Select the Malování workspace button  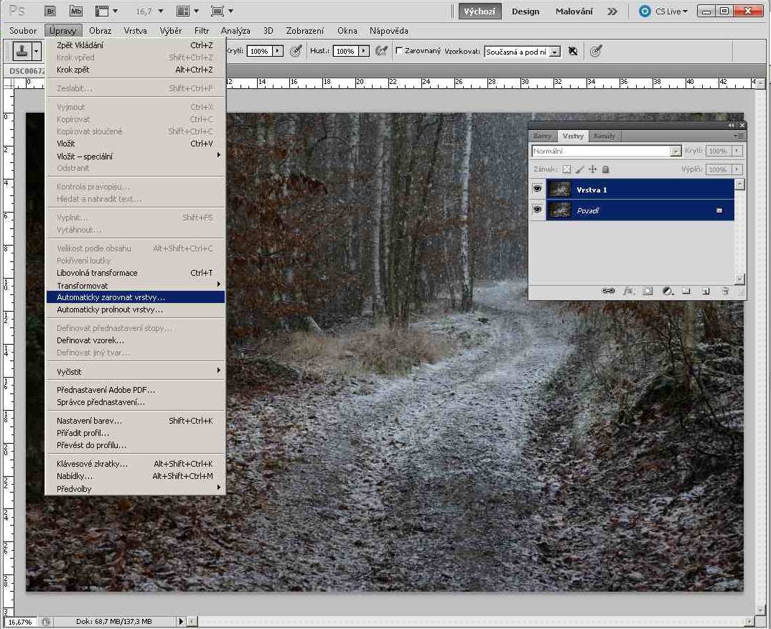coord(574,11)
